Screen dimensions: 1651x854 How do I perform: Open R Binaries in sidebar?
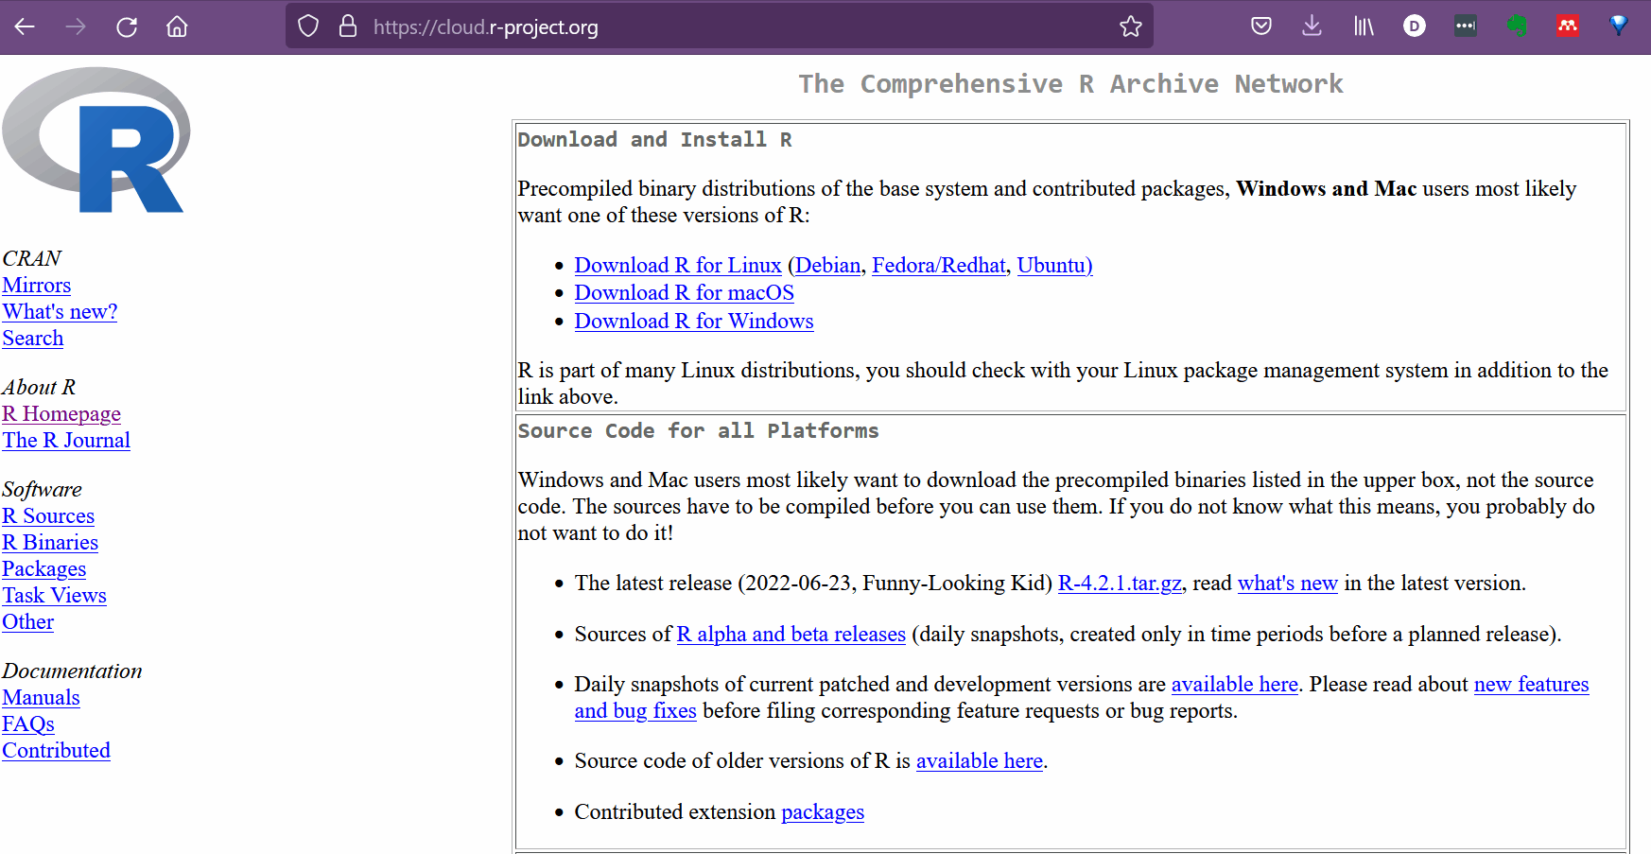(50, 543)
